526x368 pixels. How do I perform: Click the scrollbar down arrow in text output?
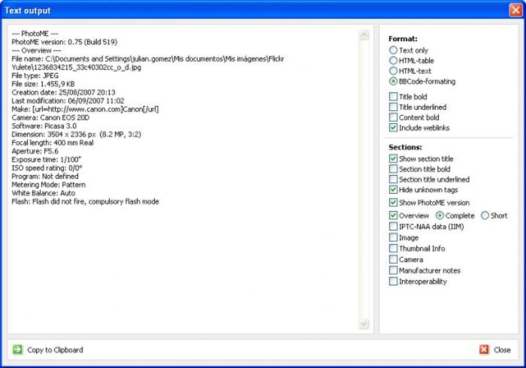364,324
